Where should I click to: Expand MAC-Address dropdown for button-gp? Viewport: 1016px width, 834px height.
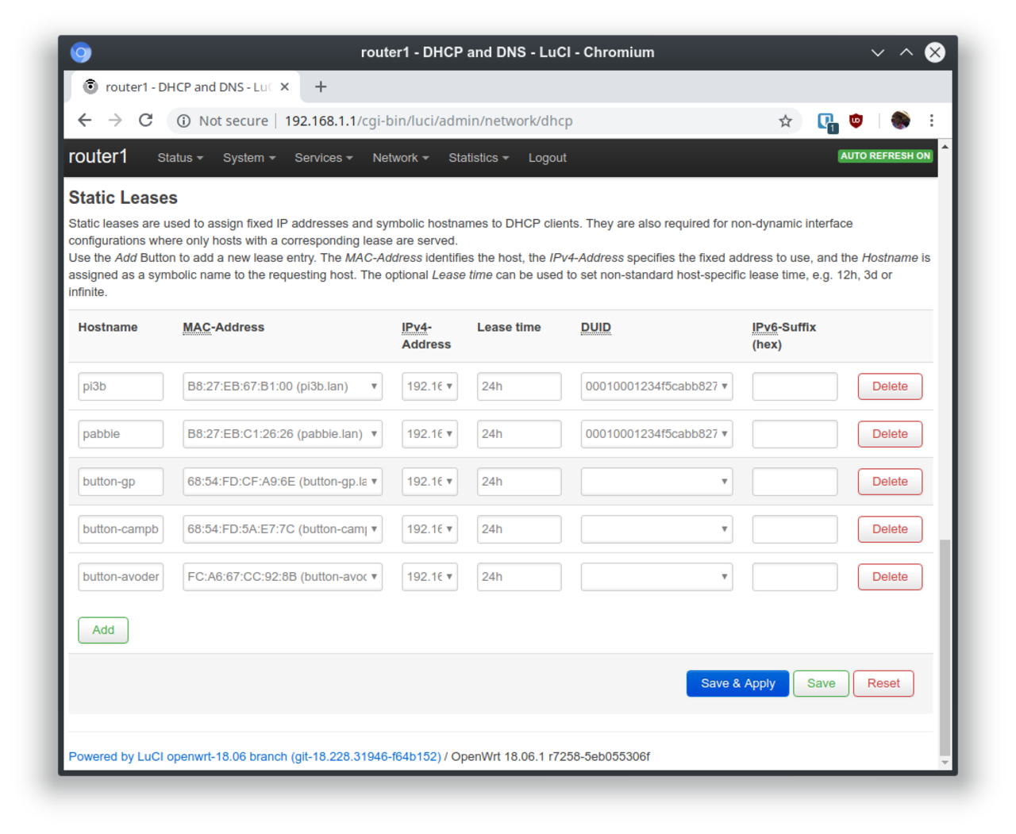(283, 482)
